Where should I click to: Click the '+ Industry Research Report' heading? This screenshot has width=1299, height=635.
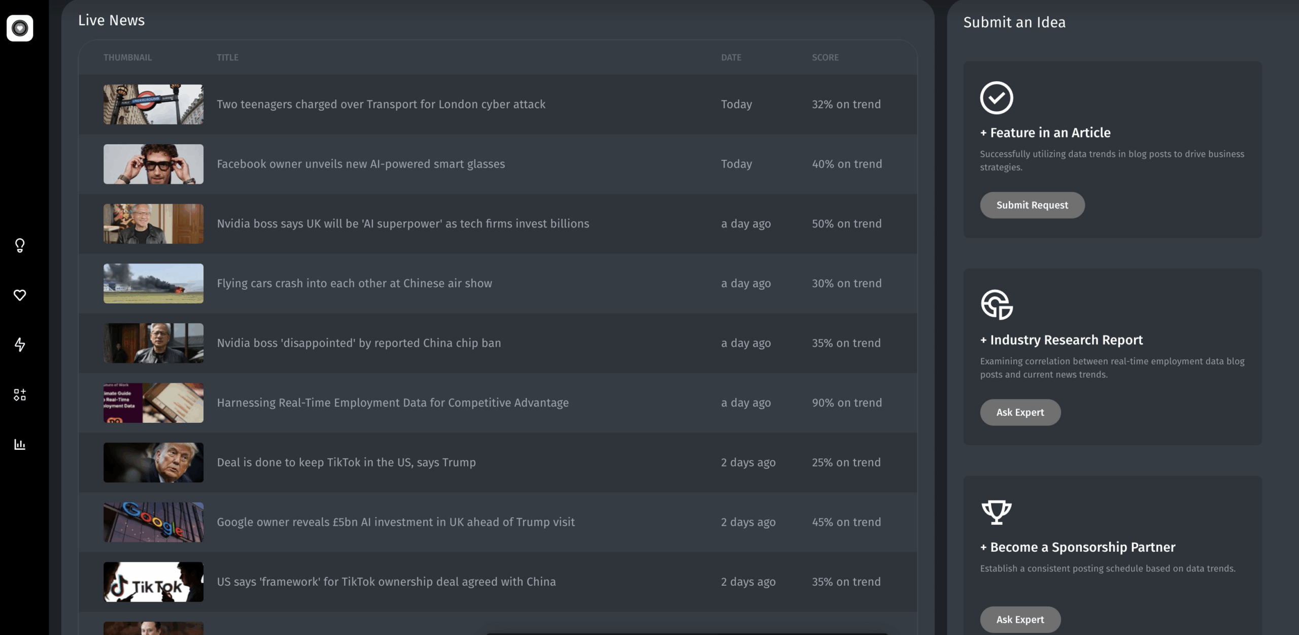1062,340
